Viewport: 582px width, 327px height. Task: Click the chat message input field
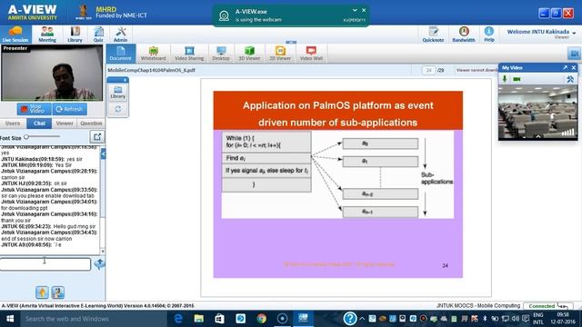[x=45, y=264]
